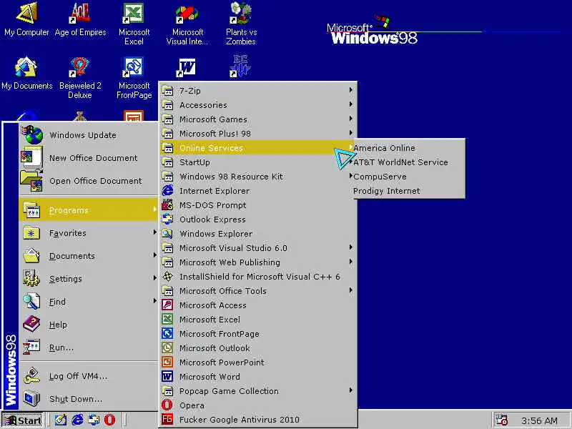The width and height of the screenshot is (572, 429).
Task: Click the Outlook Express icon in Programs menu
Action: point(167,219)
